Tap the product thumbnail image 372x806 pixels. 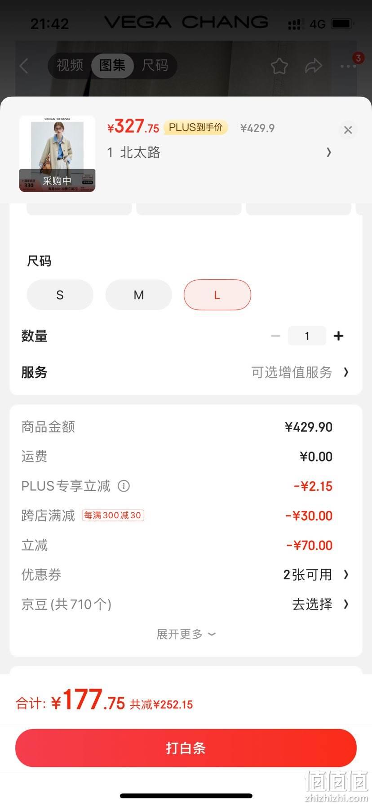[x=57, y=154]
